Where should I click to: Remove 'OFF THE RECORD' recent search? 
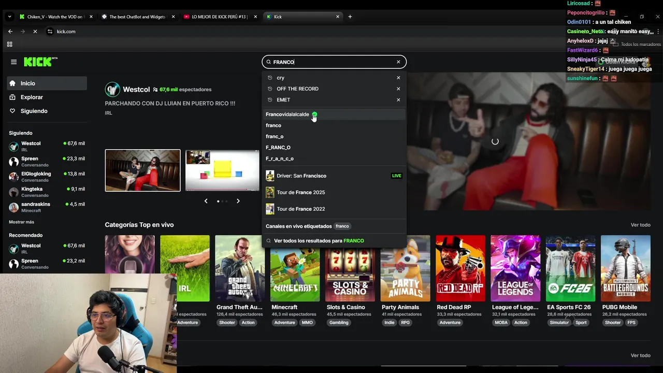pos(398,89)
